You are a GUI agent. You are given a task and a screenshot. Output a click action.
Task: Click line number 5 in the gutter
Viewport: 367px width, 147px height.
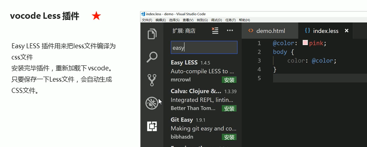259,78
